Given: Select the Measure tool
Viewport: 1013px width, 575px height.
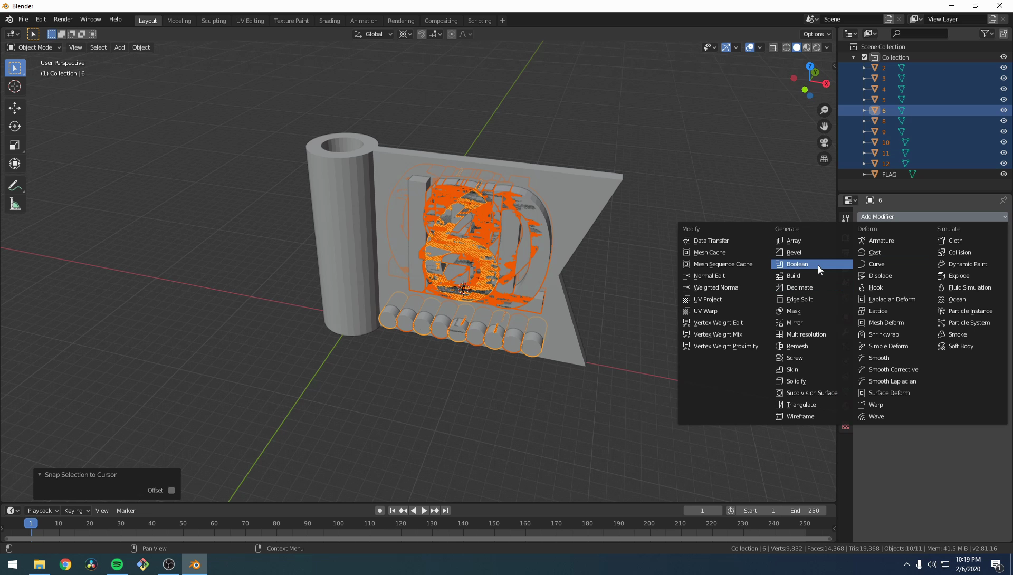Looking at the screenshot, I should pyautogui.click(x=15, y=205).
